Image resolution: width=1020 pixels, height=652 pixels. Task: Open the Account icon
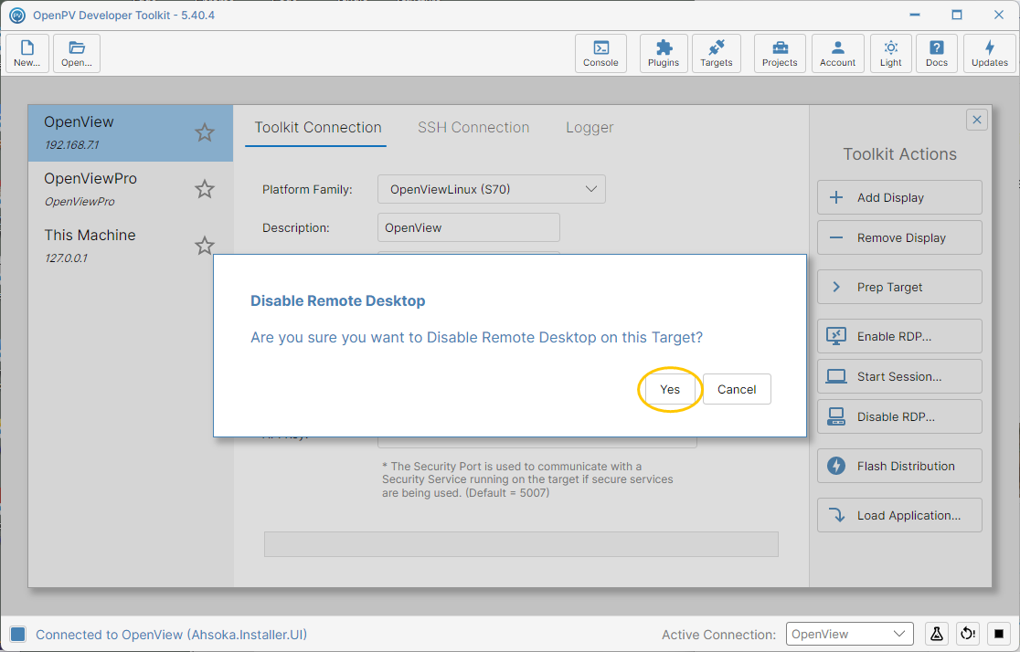click(838, 53)
